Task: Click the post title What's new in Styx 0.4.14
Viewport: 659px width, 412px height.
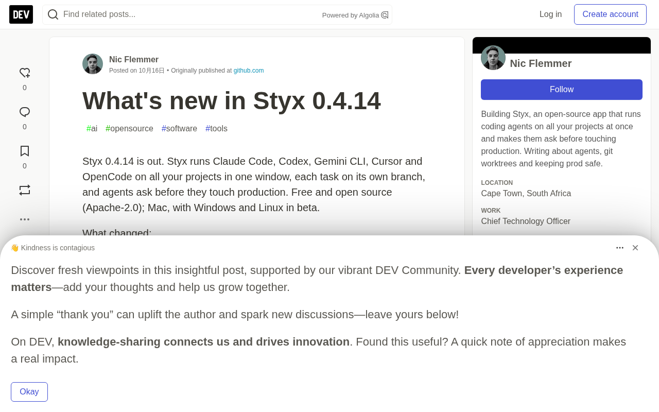Action: [232, 101]
